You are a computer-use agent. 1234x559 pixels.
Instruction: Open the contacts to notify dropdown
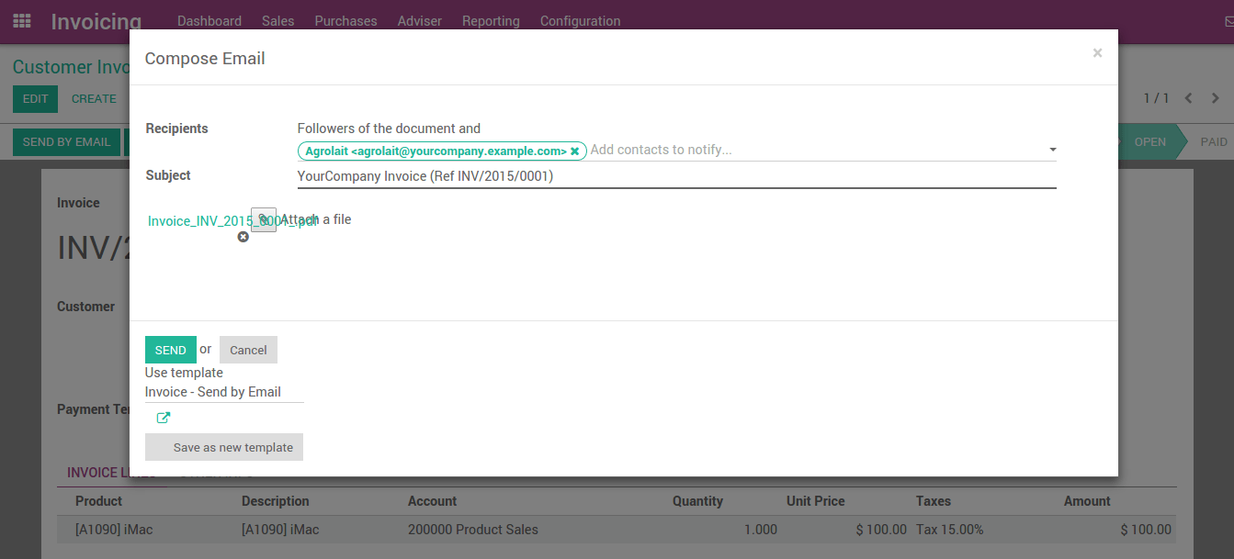coord(1052,150)
